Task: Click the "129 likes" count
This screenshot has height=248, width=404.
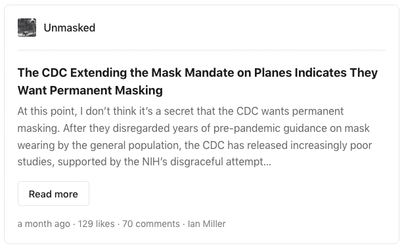Action: pos(96,224)
